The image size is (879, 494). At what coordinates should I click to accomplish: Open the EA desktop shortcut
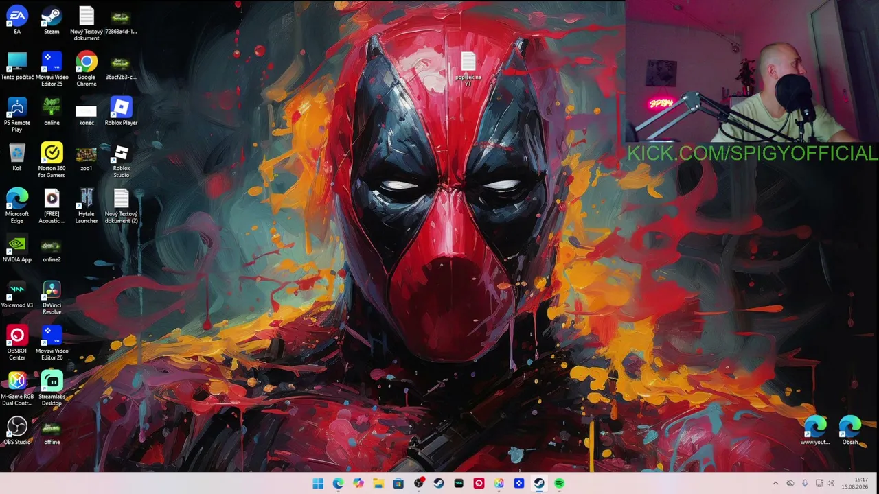pyautogui.click(x=17, y=20)
